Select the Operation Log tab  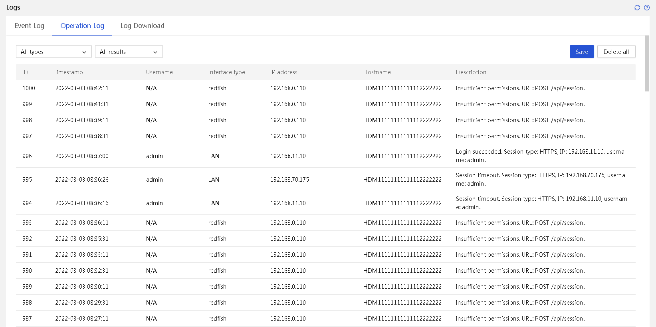(x=82, y=26)
